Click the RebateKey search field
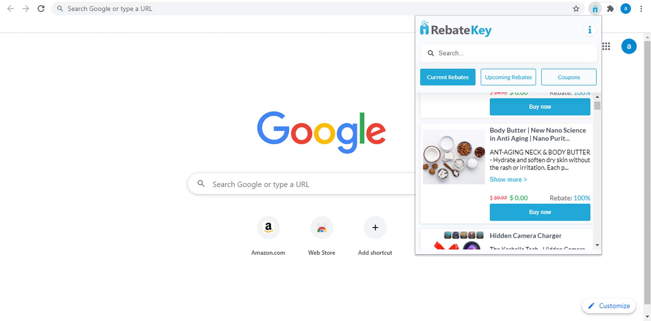 tap(508, 53)
